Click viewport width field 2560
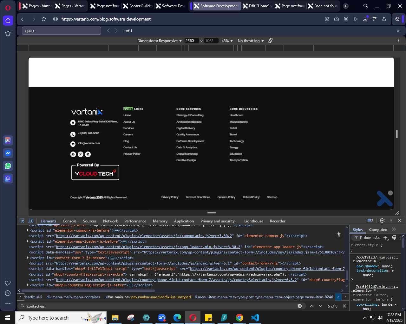Image resolution: width=406 pixels, height=324 pixels. tap(192, 41)
